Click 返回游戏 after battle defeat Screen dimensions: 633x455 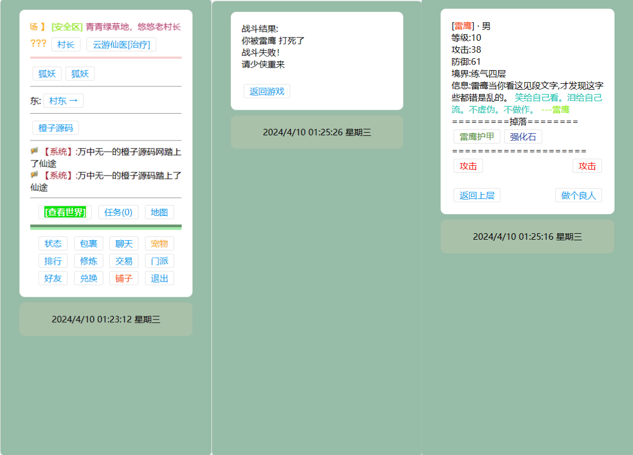point(267,91)
